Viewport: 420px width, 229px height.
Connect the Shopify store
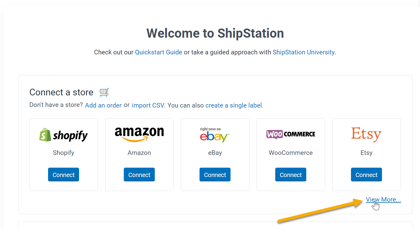tap(63, 174)
